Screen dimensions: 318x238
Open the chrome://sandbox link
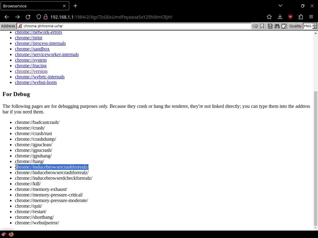point(32,49)
